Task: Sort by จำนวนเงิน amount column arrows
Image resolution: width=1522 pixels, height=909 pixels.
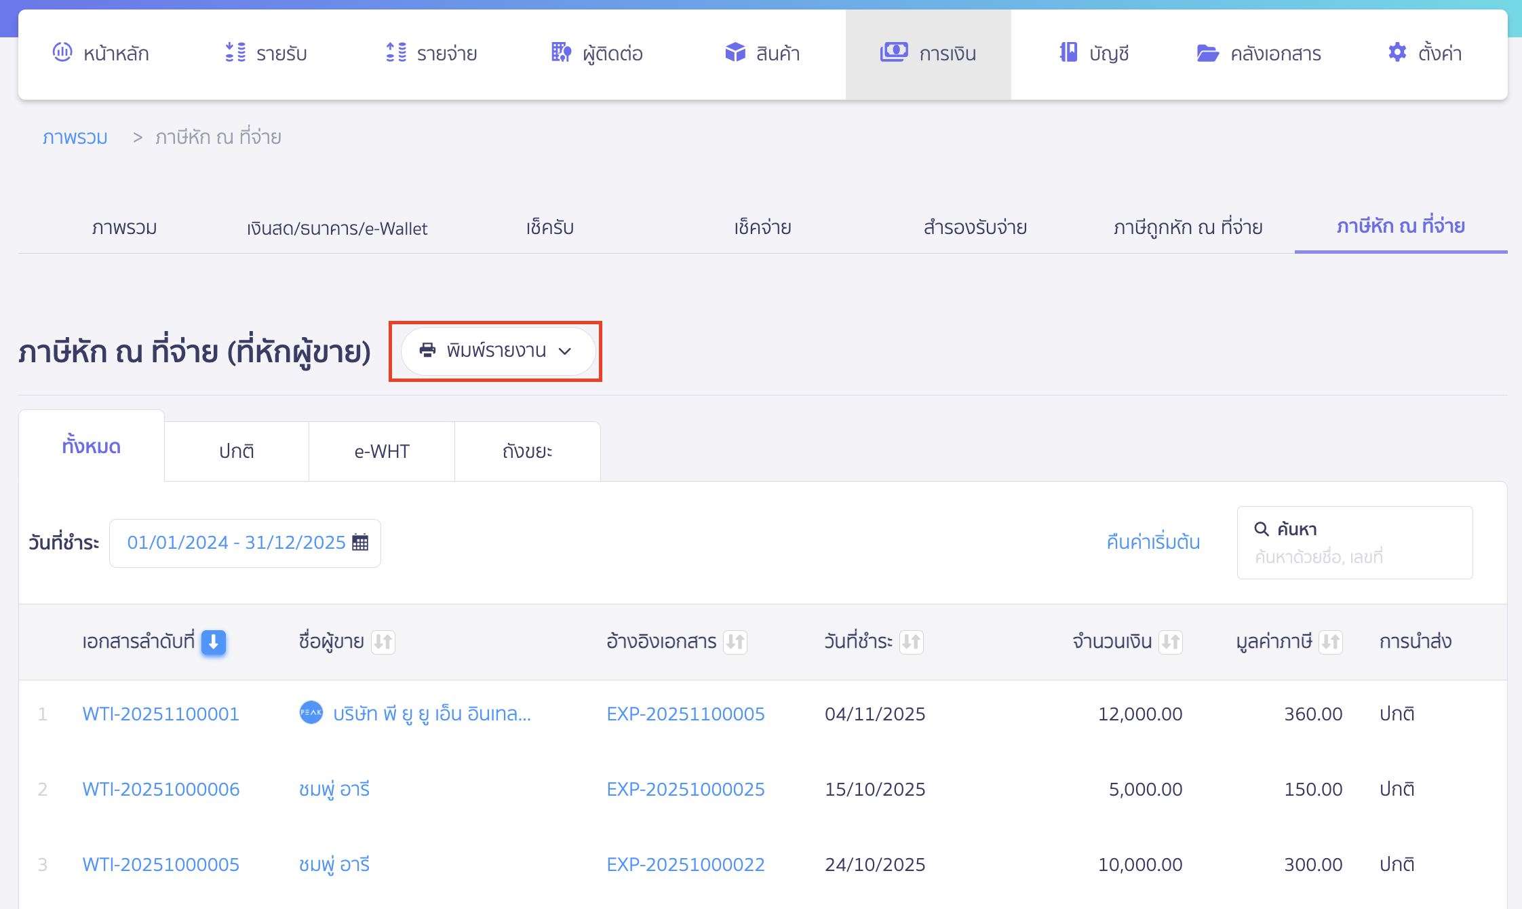Action: 1171,642
